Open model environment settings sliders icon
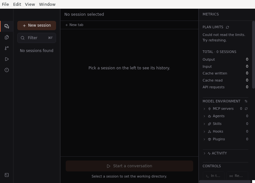The image size is (255, 183). pos(246,101)
